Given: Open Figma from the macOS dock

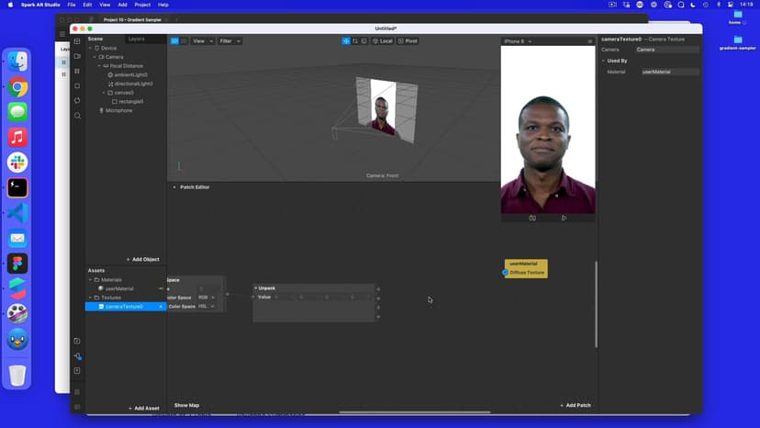Looking at the screenshot, I should (17, 264).
